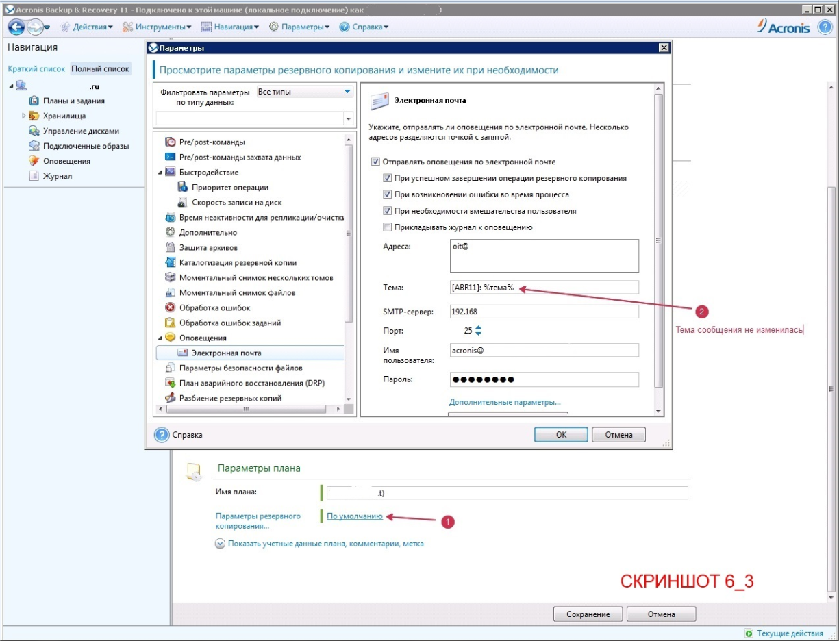Open the Параметры menu
The height and width of the screenshot is (641, 839).
(299, 27)
